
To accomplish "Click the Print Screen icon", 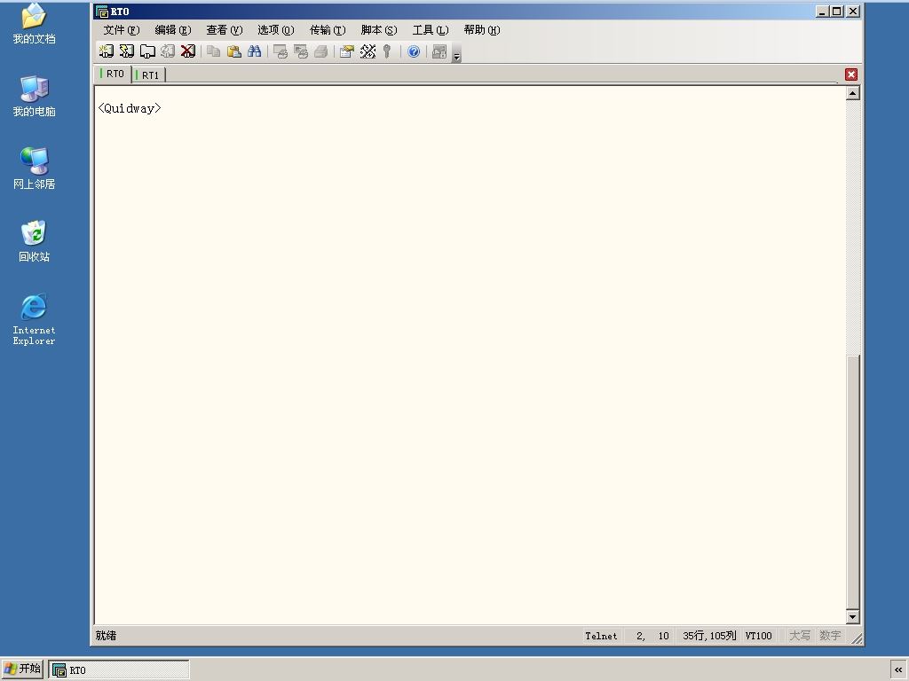I will (280, 51).
